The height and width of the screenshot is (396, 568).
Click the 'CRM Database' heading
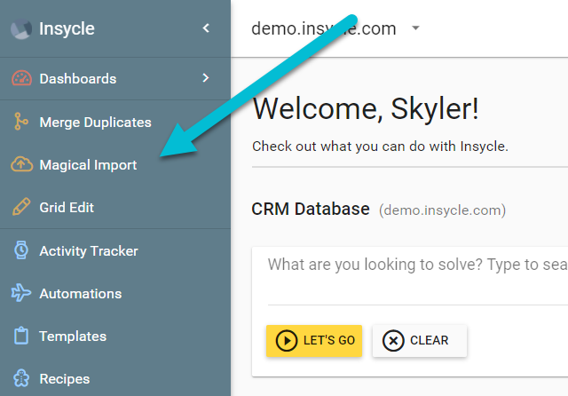311,209
